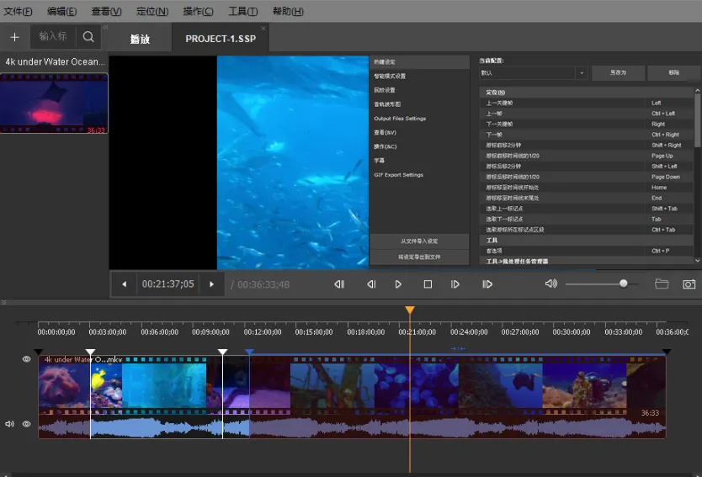Mute the player volume speaker icon
Viewport: 702px width, 477px height.
[550, 284]
